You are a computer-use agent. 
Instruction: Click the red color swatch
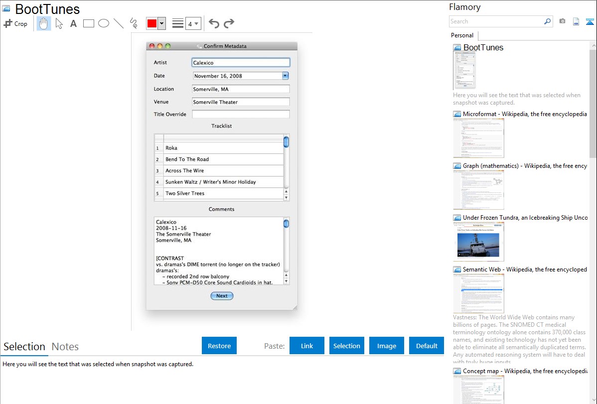[151, 23]
